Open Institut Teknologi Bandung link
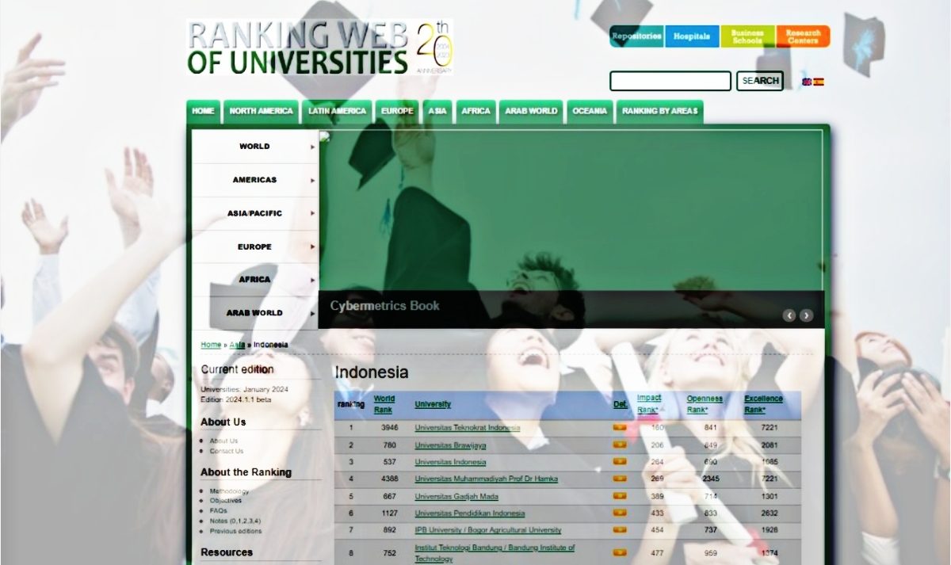Image resolution: width=951 pixels, height=565 pixels. [x=495, y=553]
